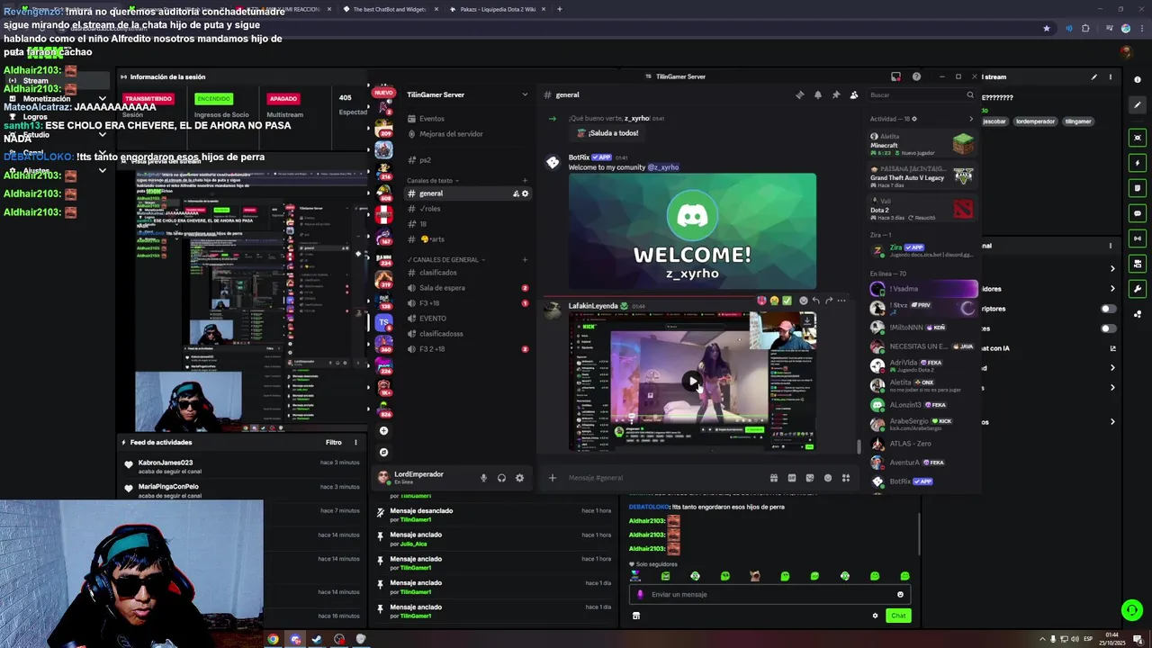Image resolution: width=1152 pixels, height=648 pixels.
Task: Open Mejoras del servidor item
Action: (x=466, y=134)
